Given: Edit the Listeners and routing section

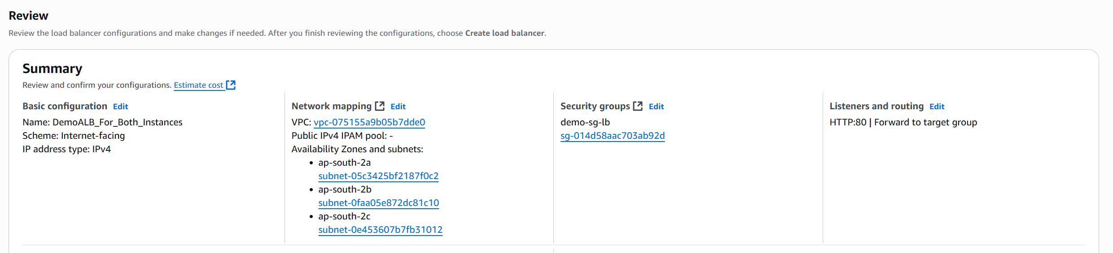Looking at the screenshot, I should (x=937, y=107).
